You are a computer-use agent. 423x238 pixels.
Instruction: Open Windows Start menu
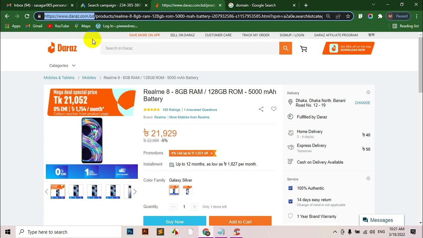pos(8,232)
